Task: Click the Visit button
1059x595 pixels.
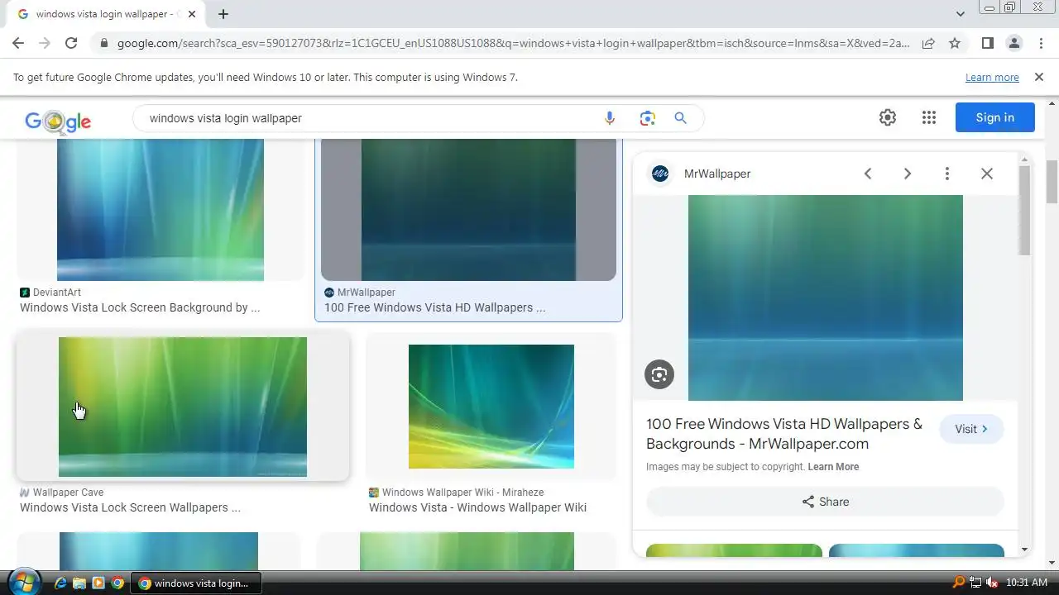Action: (x=971, y=429)
